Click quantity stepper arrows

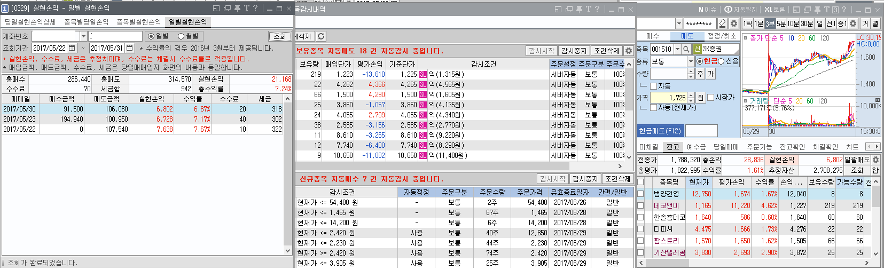pyautogui.click(x=691, y=74)
